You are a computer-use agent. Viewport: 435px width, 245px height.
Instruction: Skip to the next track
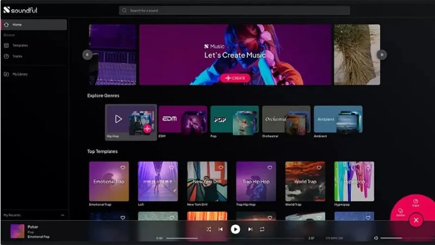[250, 229]
